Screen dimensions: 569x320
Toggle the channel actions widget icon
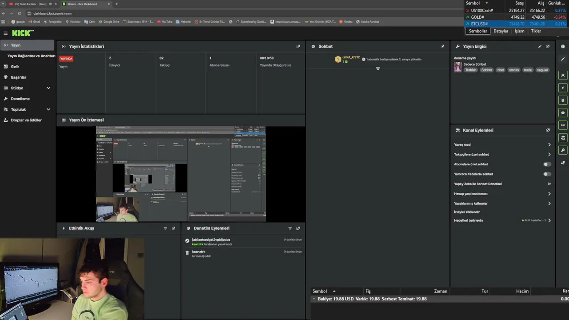tap(563, 137)
